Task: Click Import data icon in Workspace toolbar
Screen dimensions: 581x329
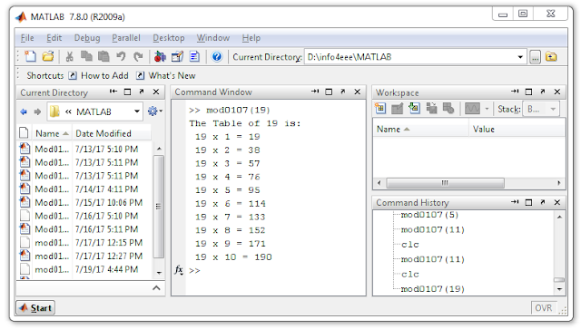Action: [414, 109]
